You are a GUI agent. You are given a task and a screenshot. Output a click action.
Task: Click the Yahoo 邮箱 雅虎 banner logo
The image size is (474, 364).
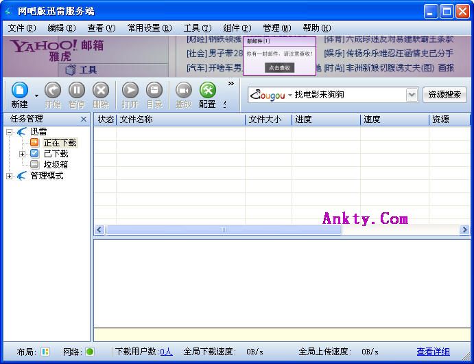[58, 50]
